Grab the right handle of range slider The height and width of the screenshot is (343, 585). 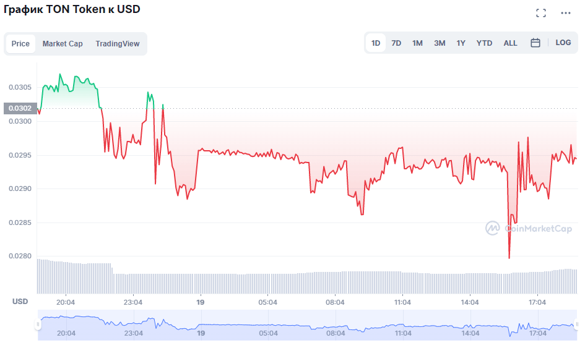click(x=577, y=324)
